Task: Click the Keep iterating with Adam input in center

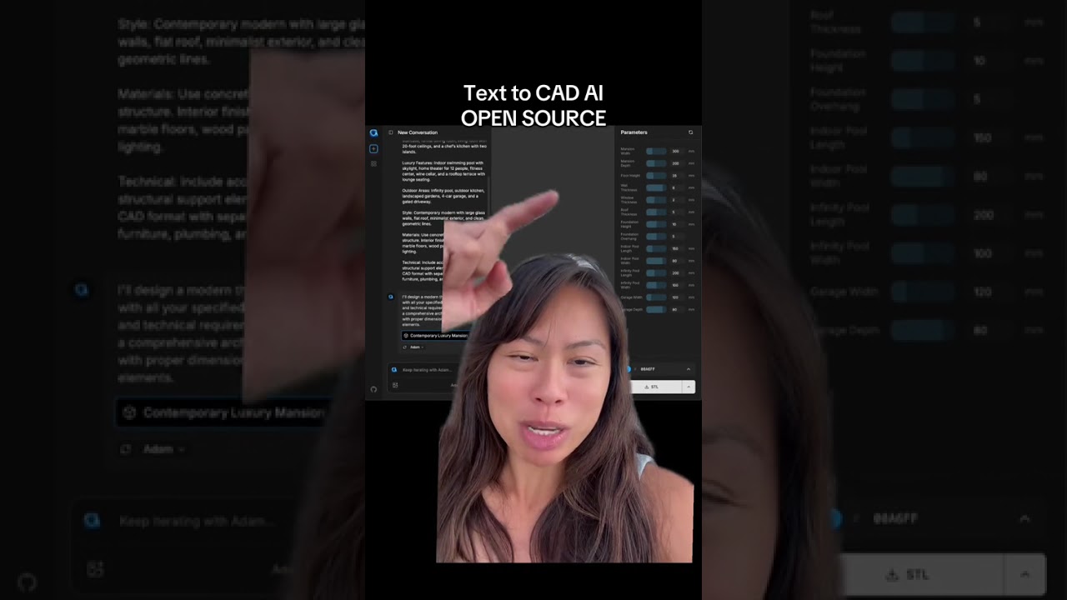Action: pyautogui.click(x=427, y=369)
